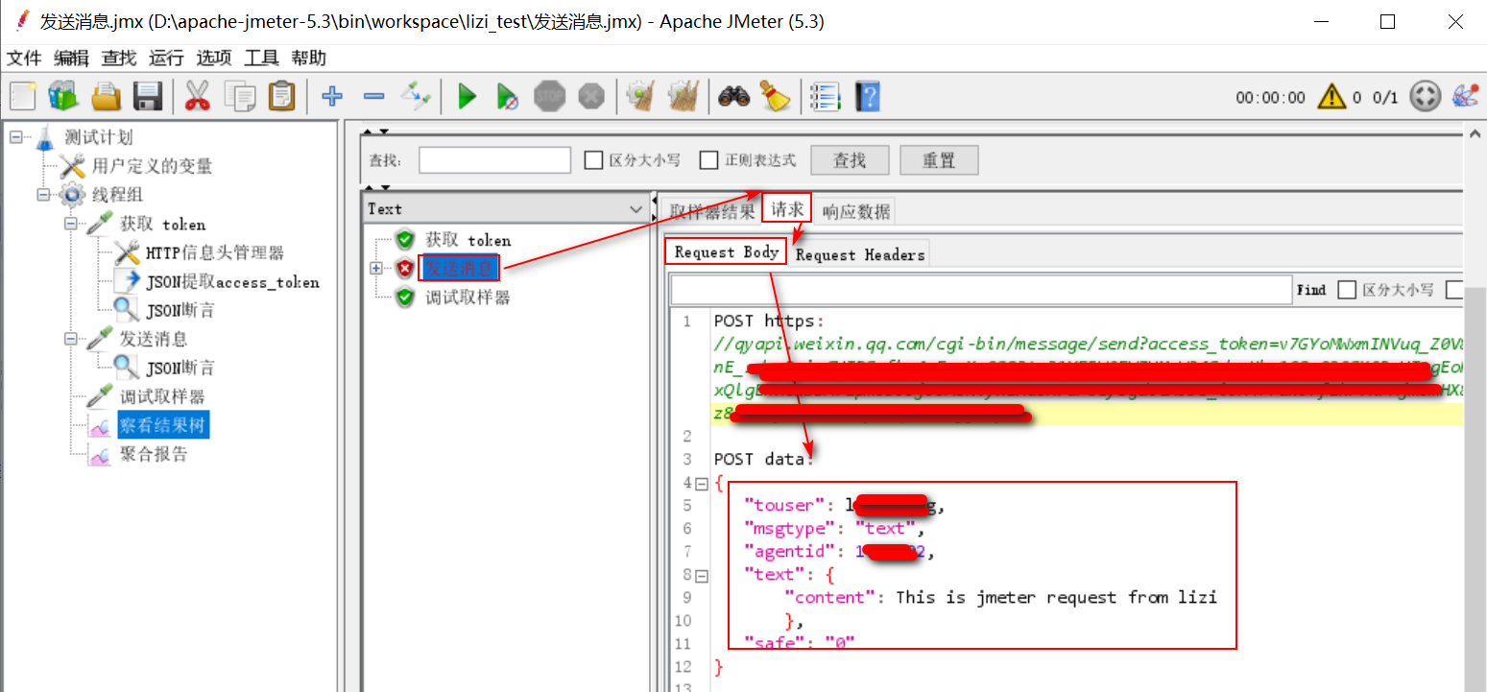Image resolution: width=1487 pixels, height=692 pixels.
Task: Fold the "text" block at line 8
Action: click(x=702, y=576)
